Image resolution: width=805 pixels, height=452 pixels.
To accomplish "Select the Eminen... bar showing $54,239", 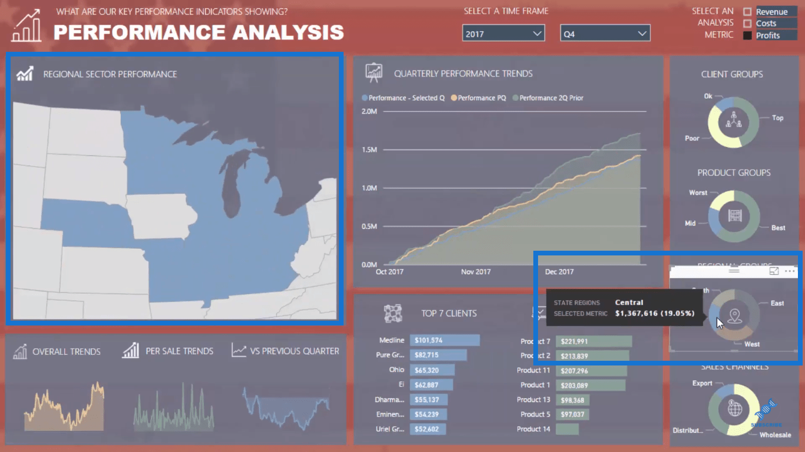I will point(428,414).
